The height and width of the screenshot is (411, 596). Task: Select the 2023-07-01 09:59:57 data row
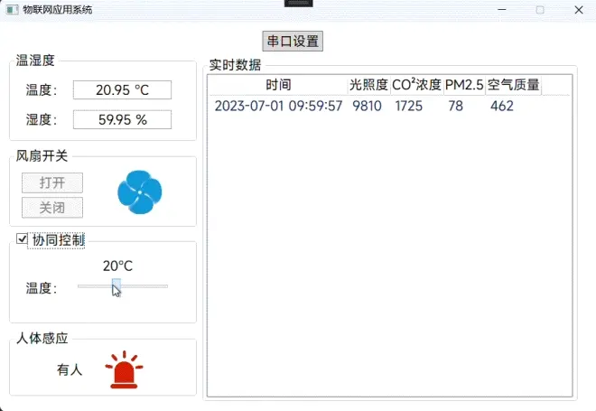pos(278,107)
